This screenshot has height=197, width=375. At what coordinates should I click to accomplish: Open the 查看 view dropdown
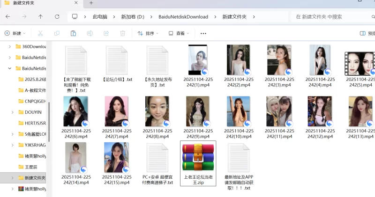pyautogui.click(x=179, y=33)
